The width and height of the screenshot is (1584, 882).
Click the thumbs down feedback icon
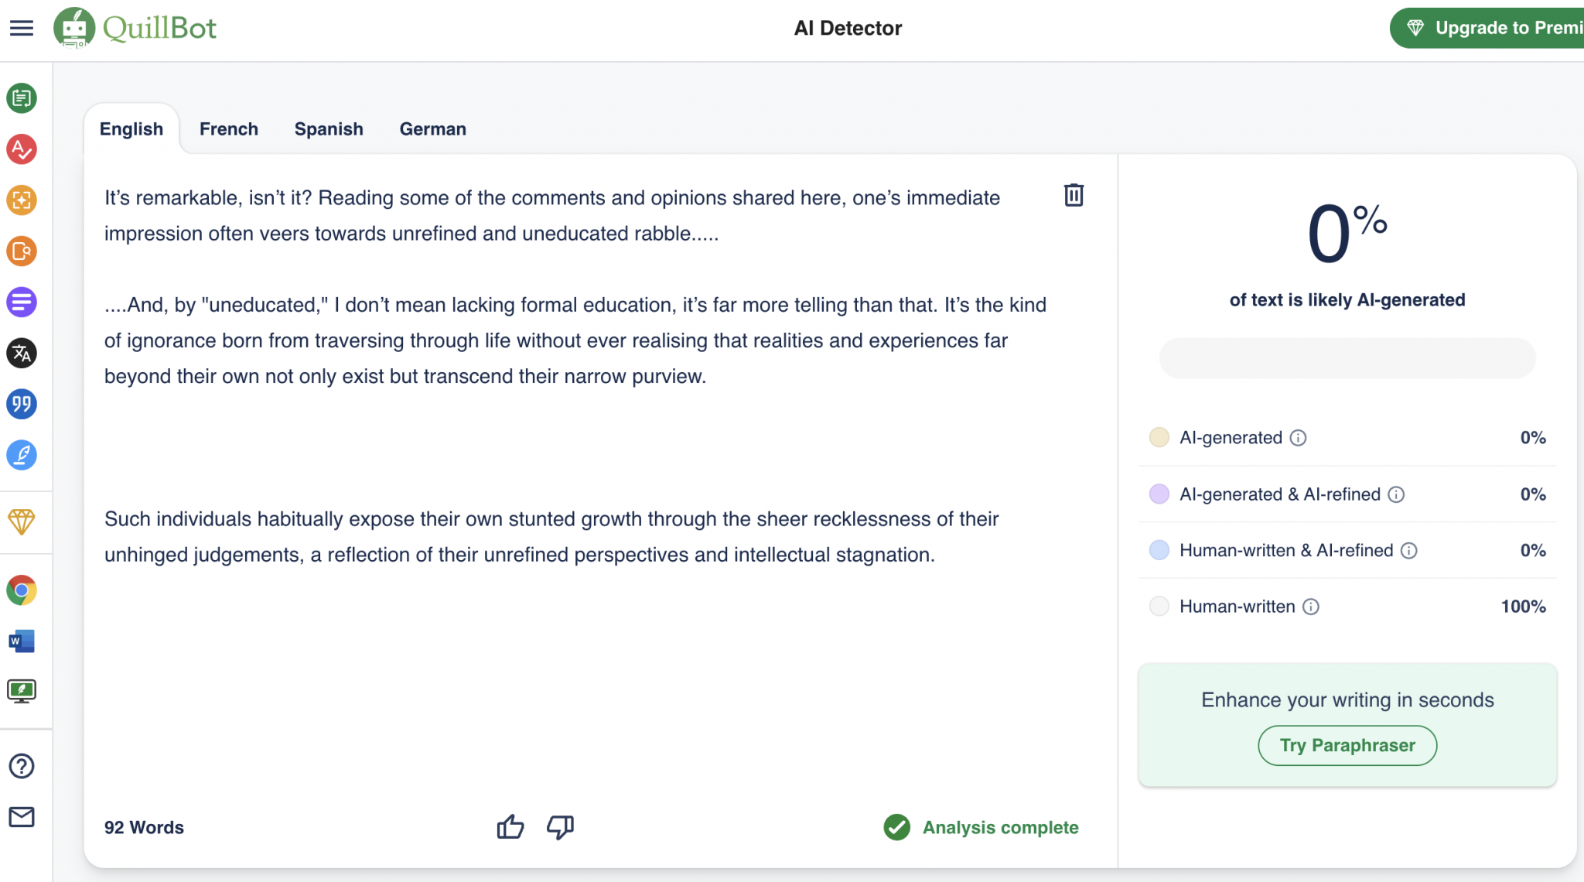point(560,827)
